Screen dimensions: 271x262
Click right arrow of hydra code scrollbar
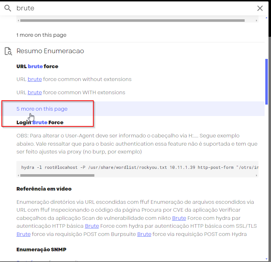[x=256, y=176]
